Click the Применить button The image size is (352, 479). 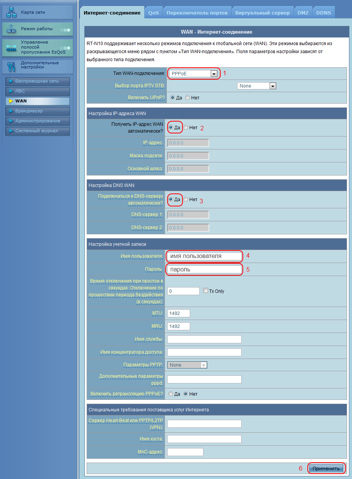click(x=326, y=468)
